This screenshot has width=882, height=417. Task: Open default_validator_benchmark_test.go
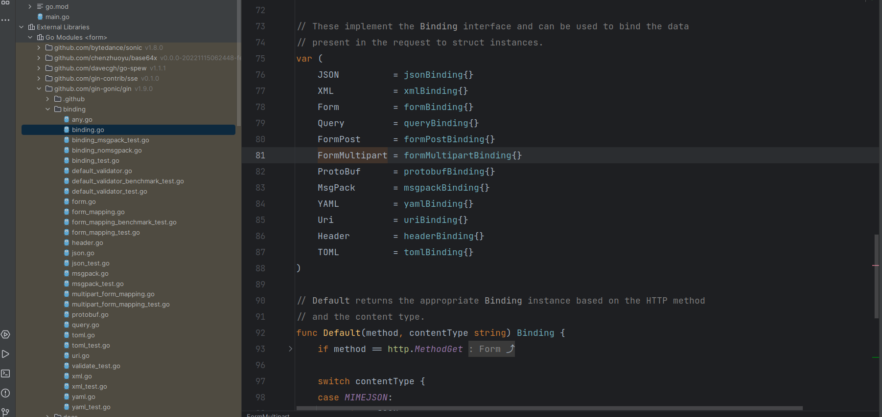(x=128, y=181)
